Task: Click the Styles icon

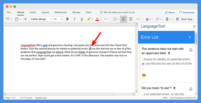Action: tap(147, 19)
